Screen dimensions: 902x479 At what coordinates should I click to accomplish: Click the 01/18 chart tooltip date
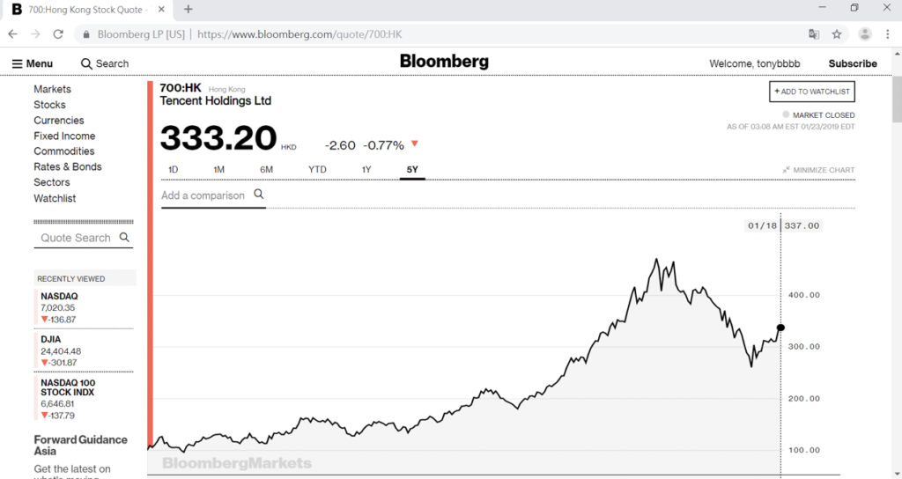(762, 226)
